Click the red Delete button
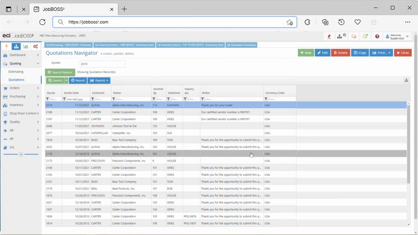Screen dimensions: 418x235 (341, 53)
